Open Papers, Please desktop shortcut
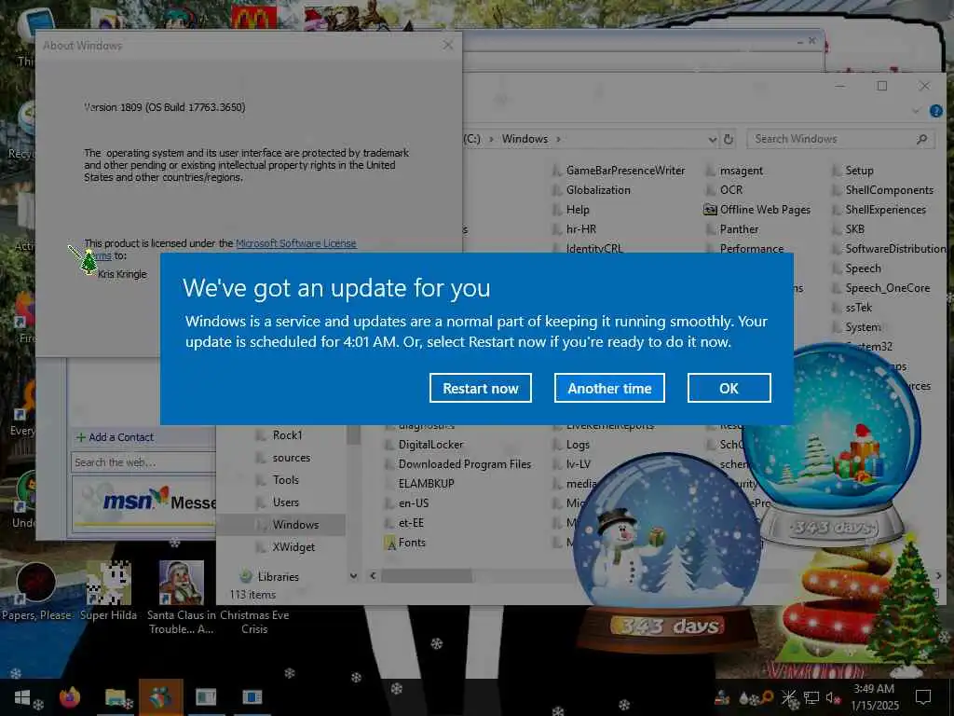This screenshot has width=954, height=716. click(x=36, y=592)
